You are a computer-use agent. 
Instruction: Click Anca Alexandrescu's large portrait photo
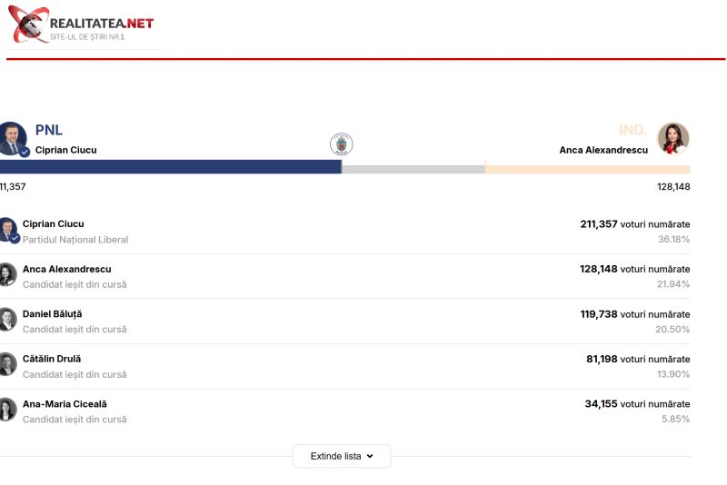click(673, 139)
